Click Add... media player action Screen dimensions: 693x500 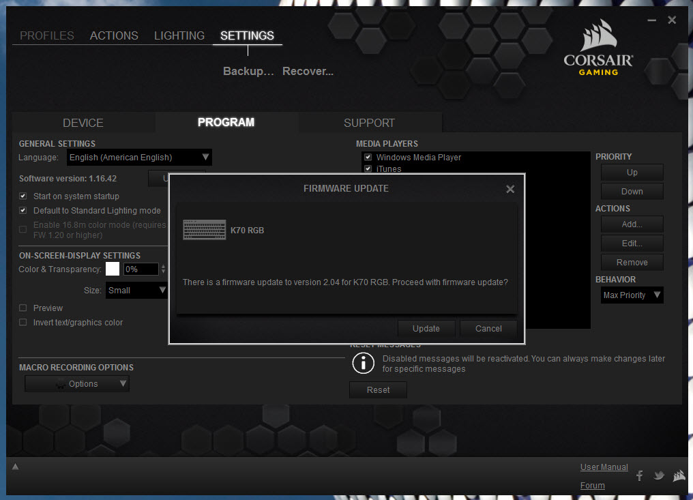[x=632, y=224]
